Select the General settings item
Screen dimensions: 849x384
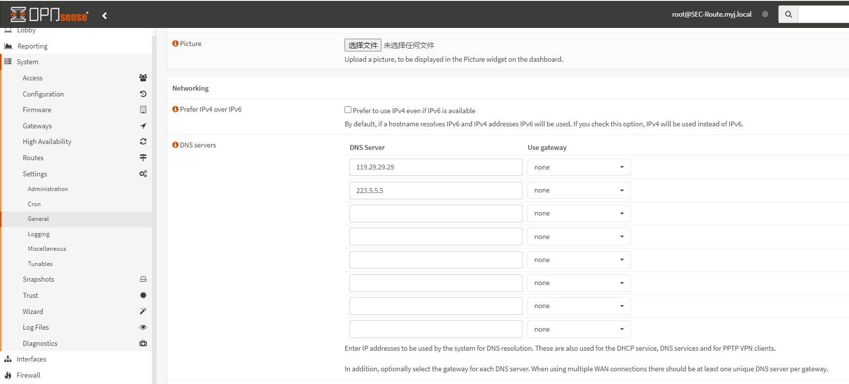point(76,219)
